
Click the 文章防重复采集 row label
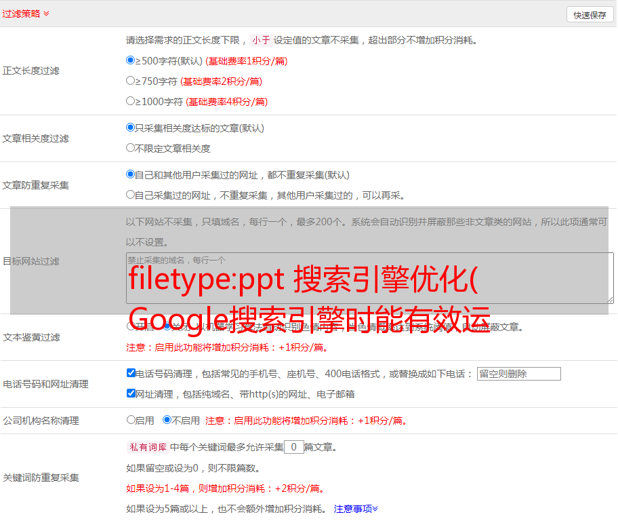pyautogui.click(x=35, y=185)
